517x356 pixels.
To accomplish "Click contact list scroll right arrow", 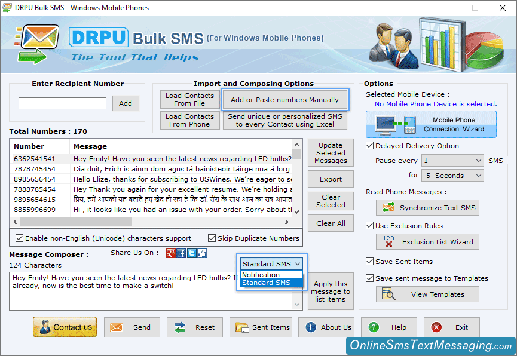I will click(x=287, y=222).
